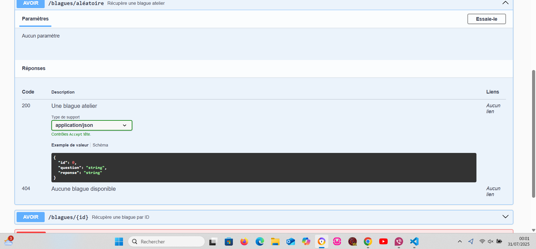Click the Réponses section heading

[x=34, y=68]
